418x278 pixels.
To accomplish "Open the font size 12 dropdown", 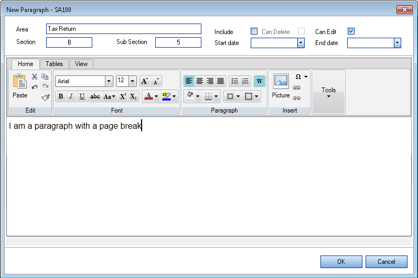I will (132, 81).
